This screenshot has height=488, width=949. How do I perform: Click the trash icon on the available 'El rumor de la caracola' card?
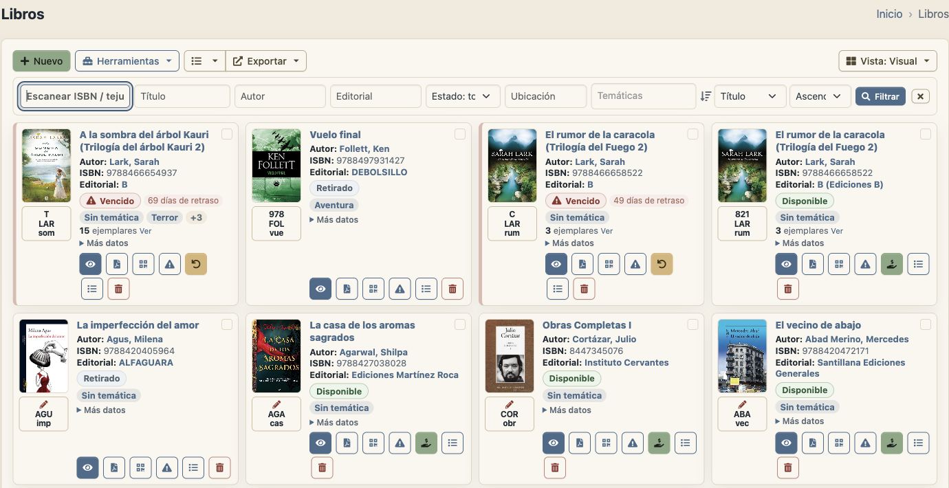(x=788, y=289)
